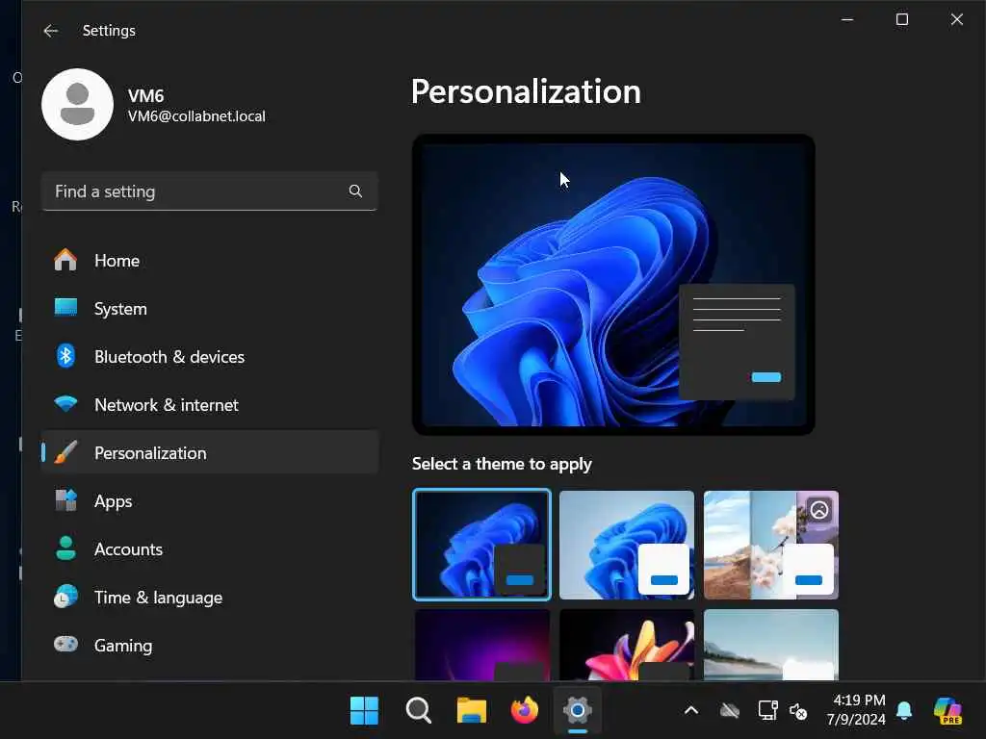Apply the colorful Captured Motion petals theme
The height and width of the screenshot is (739, 986).
(626, 644)
